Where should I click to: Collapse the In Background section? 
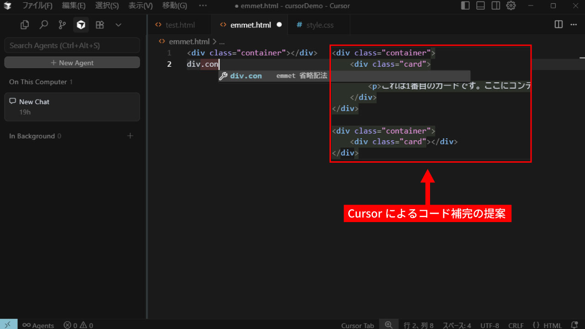pyautogui.click(x=35, y=136)
